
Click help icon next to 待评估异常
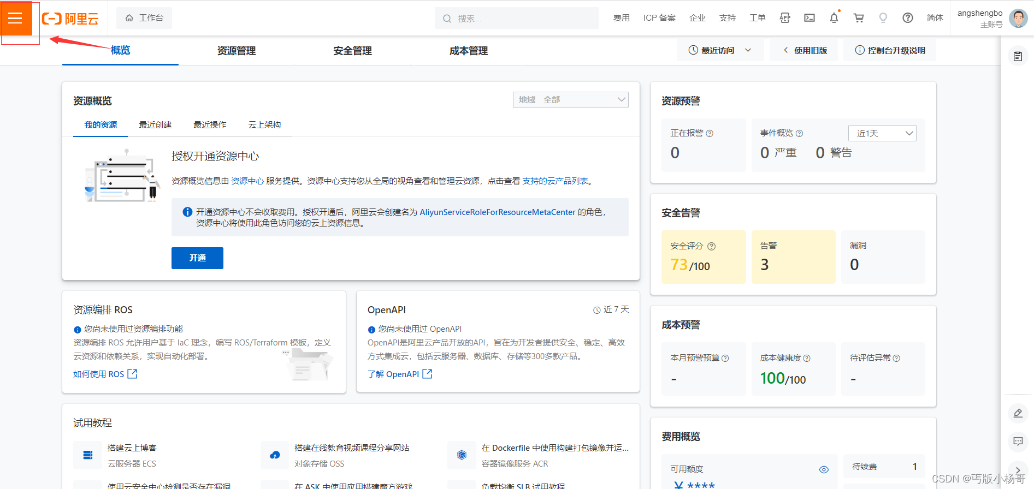[x=896, y=358]
